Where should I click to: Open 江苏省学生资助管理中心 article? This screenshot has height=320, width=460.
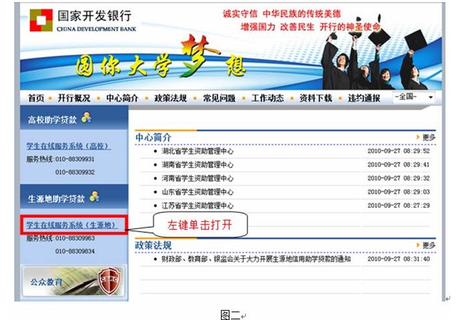click(x=198, y=205)
